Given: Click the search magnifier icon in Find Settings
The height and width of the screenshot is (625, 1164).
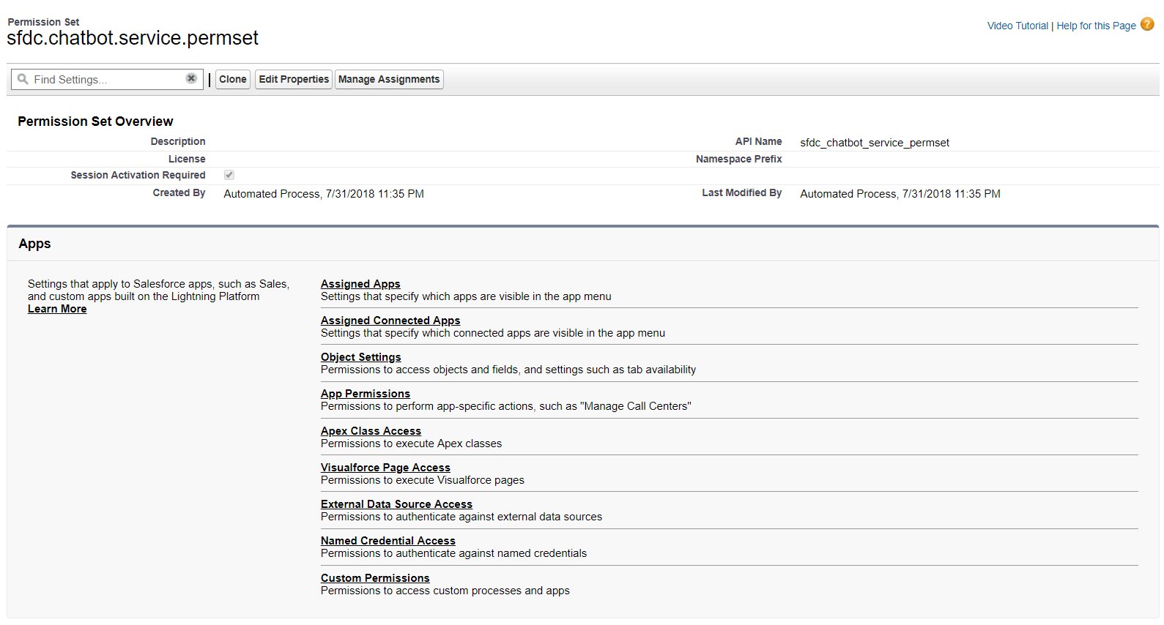Looking at the screenshot, I should 23,79.
